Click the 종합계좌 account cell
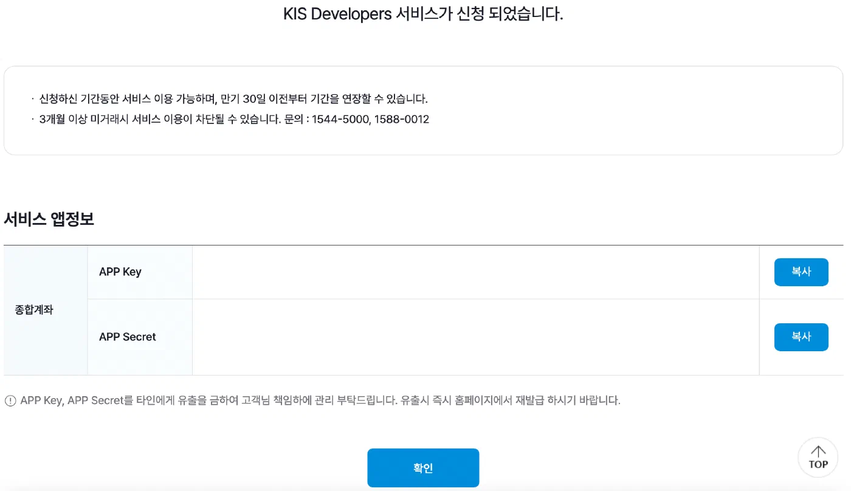This screenshot has width=851, height=491. tap(46, 310)
